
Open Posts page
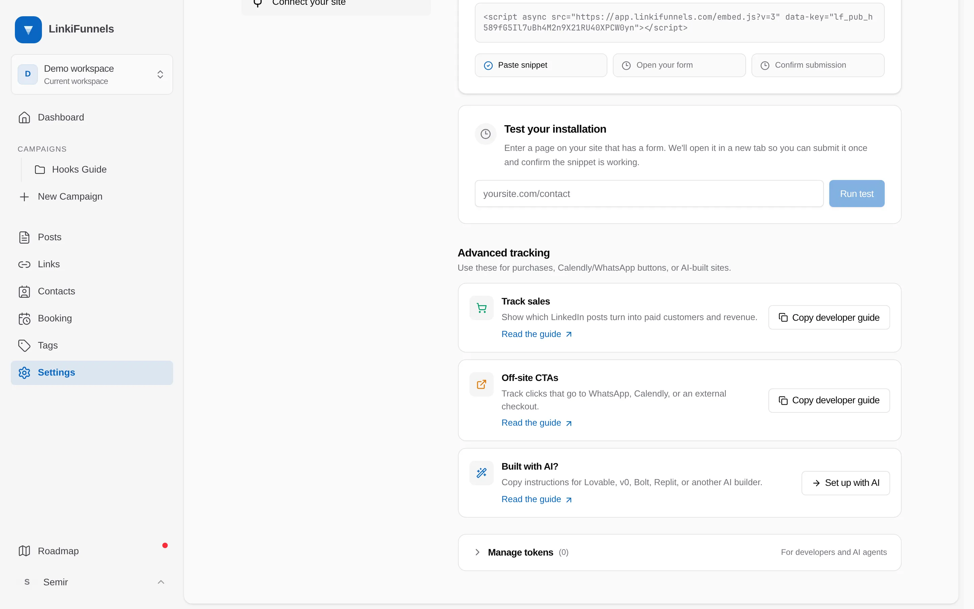tap(92, 237)
